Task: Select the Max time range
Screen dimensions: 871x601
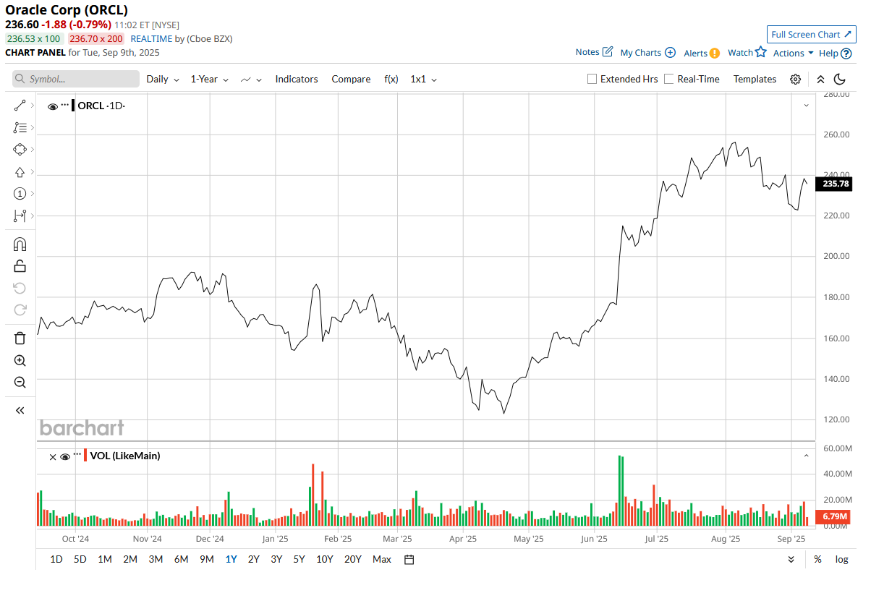Action: (x=382, y=559)
